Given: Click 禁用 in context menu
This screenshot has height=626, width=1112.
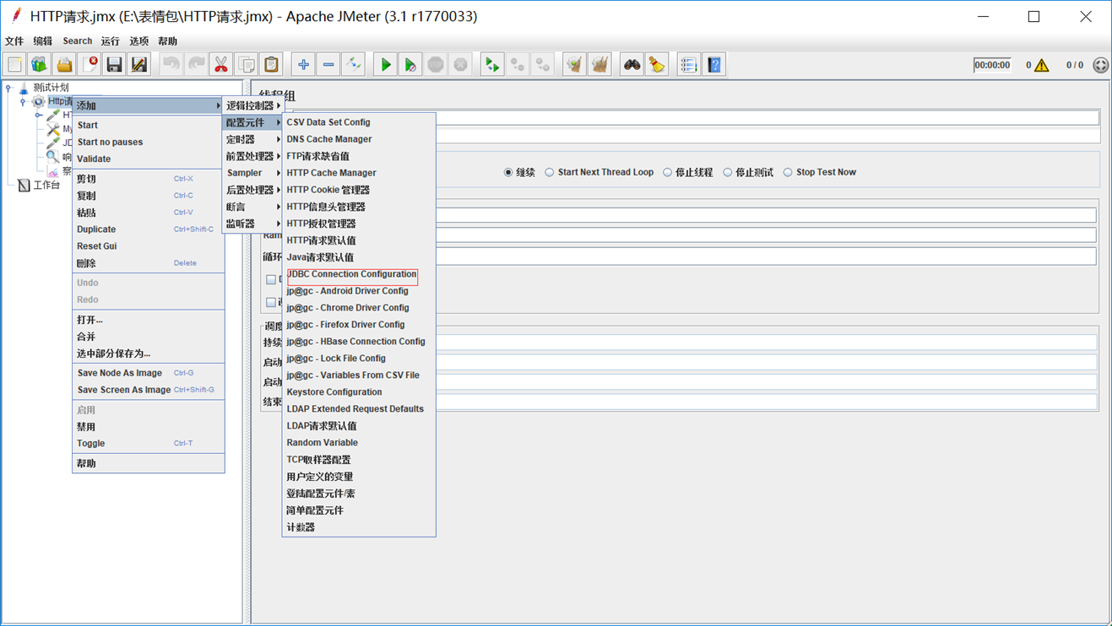Looking at the screenshot, I should tap(149, 427).
